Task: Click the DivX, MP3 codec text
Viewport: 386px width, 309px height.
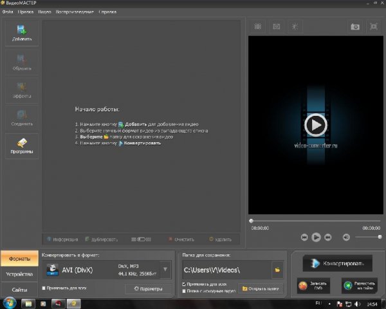Action: [128, 266]
